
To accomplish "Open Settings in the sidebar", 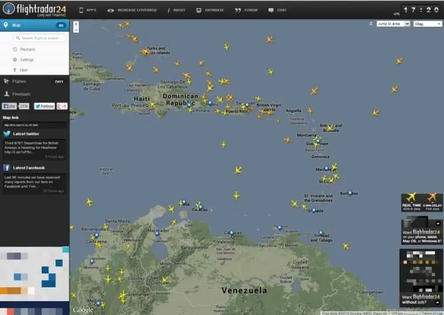I will 27,60.
